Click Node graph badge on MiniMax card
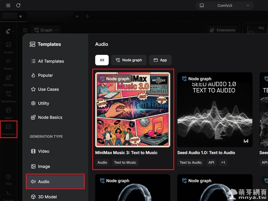The height and width of the screenshot is (201, 268). [115, 79]
